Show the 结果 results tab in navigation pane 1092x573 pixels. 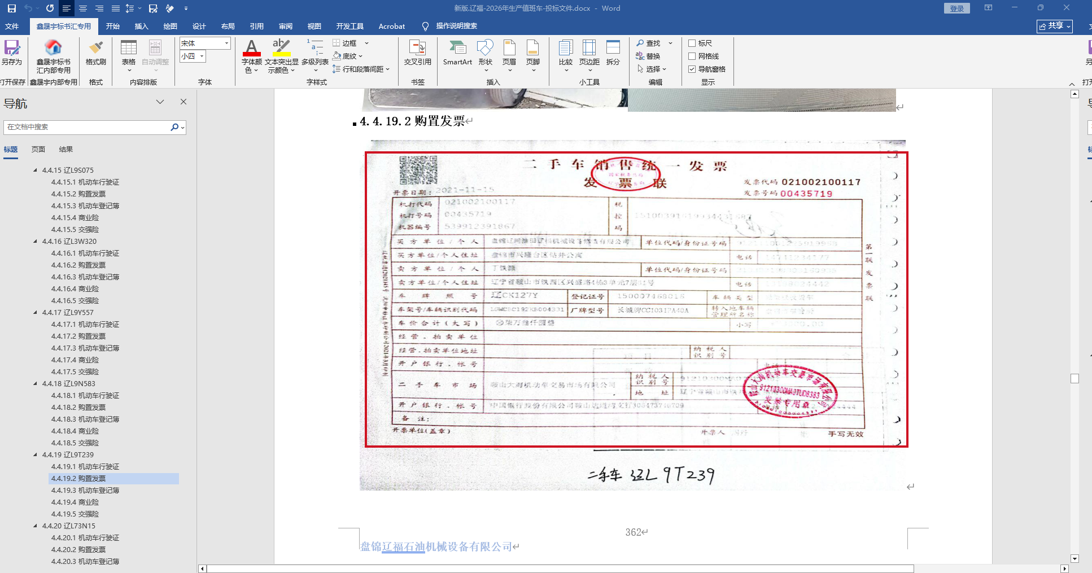[x=66, y=149]
